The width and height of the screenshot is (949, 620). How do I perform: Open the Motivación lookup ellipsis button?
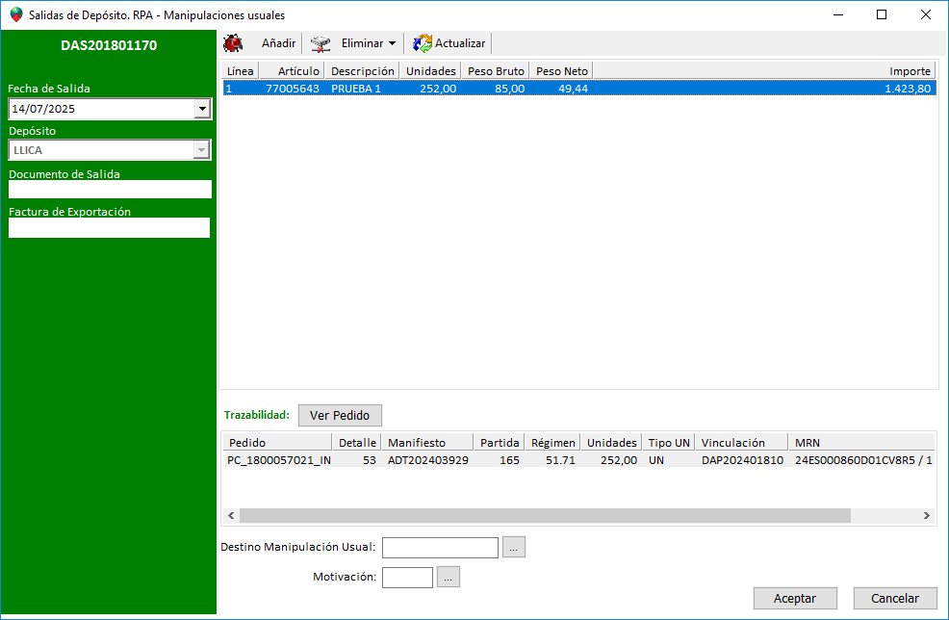[449, 578]
